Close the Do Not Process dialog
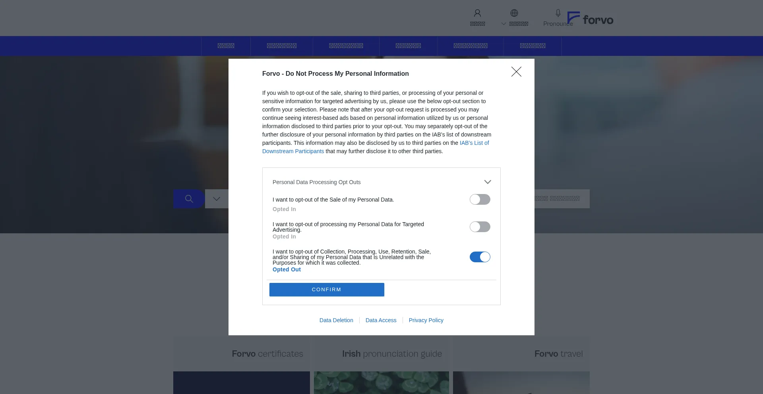 516,71
